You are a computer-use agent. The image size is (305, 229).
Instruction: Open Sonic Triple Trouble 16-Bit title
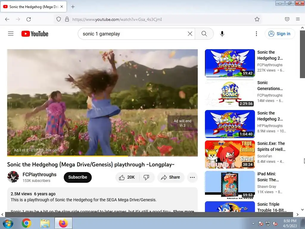272,207
